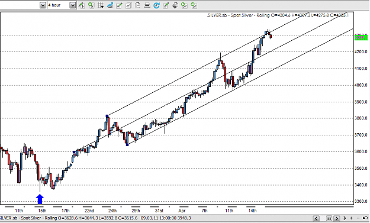Click the 17th date label on time axis
This screenshot has width=370, height=223.
tap(65, 211)
